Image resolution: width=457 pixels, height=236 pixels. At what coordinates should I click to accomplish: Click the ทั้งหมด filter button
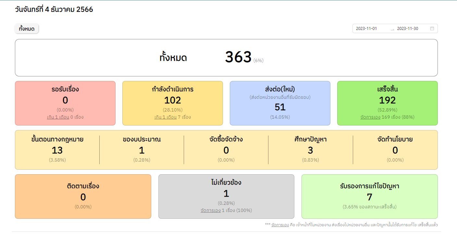click(x=27, y=29)
